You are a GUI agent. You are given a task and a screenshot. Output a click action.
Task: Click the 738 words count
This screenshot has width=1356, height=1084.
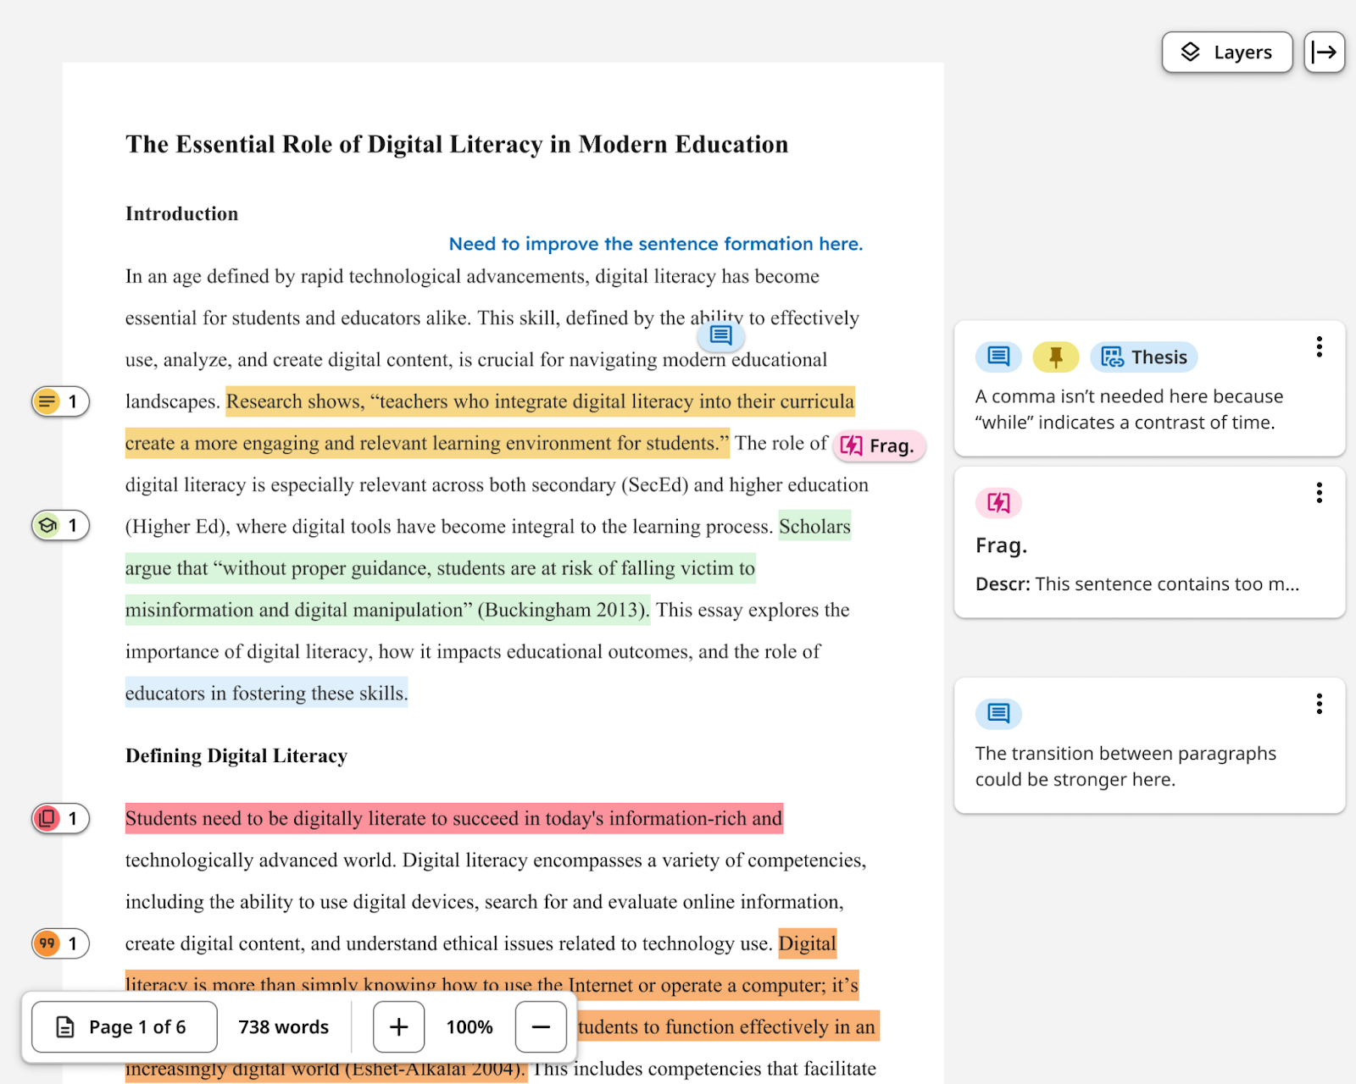[283, 1027]
